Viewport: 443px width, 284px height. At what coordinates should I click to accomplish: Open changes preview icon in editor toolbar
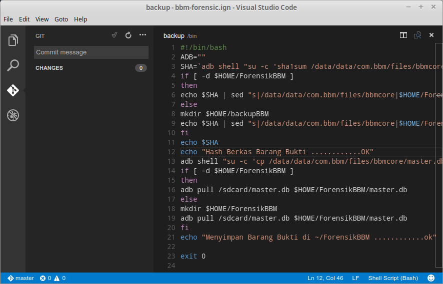(x=417, y=35)
